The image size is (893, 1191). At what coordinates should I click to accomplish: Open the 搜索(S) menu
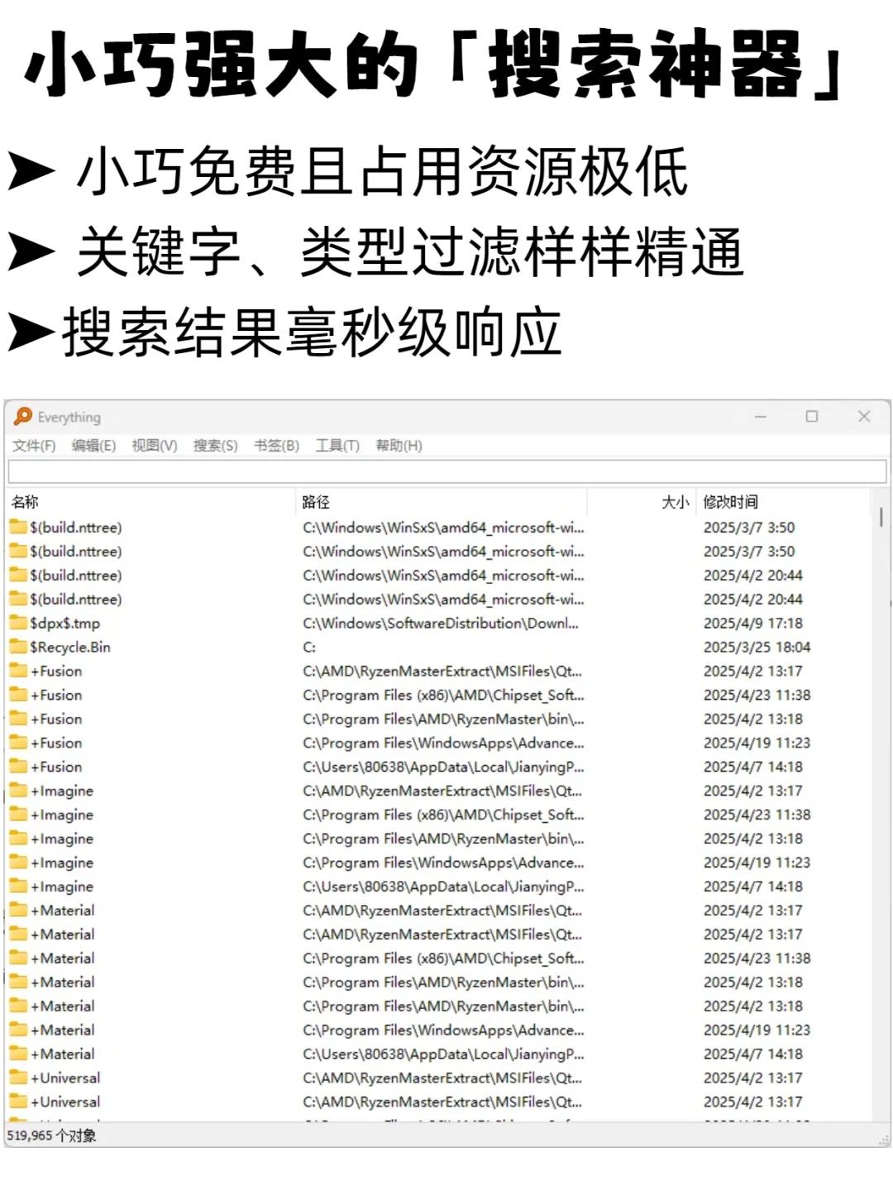tap(214, 445)
